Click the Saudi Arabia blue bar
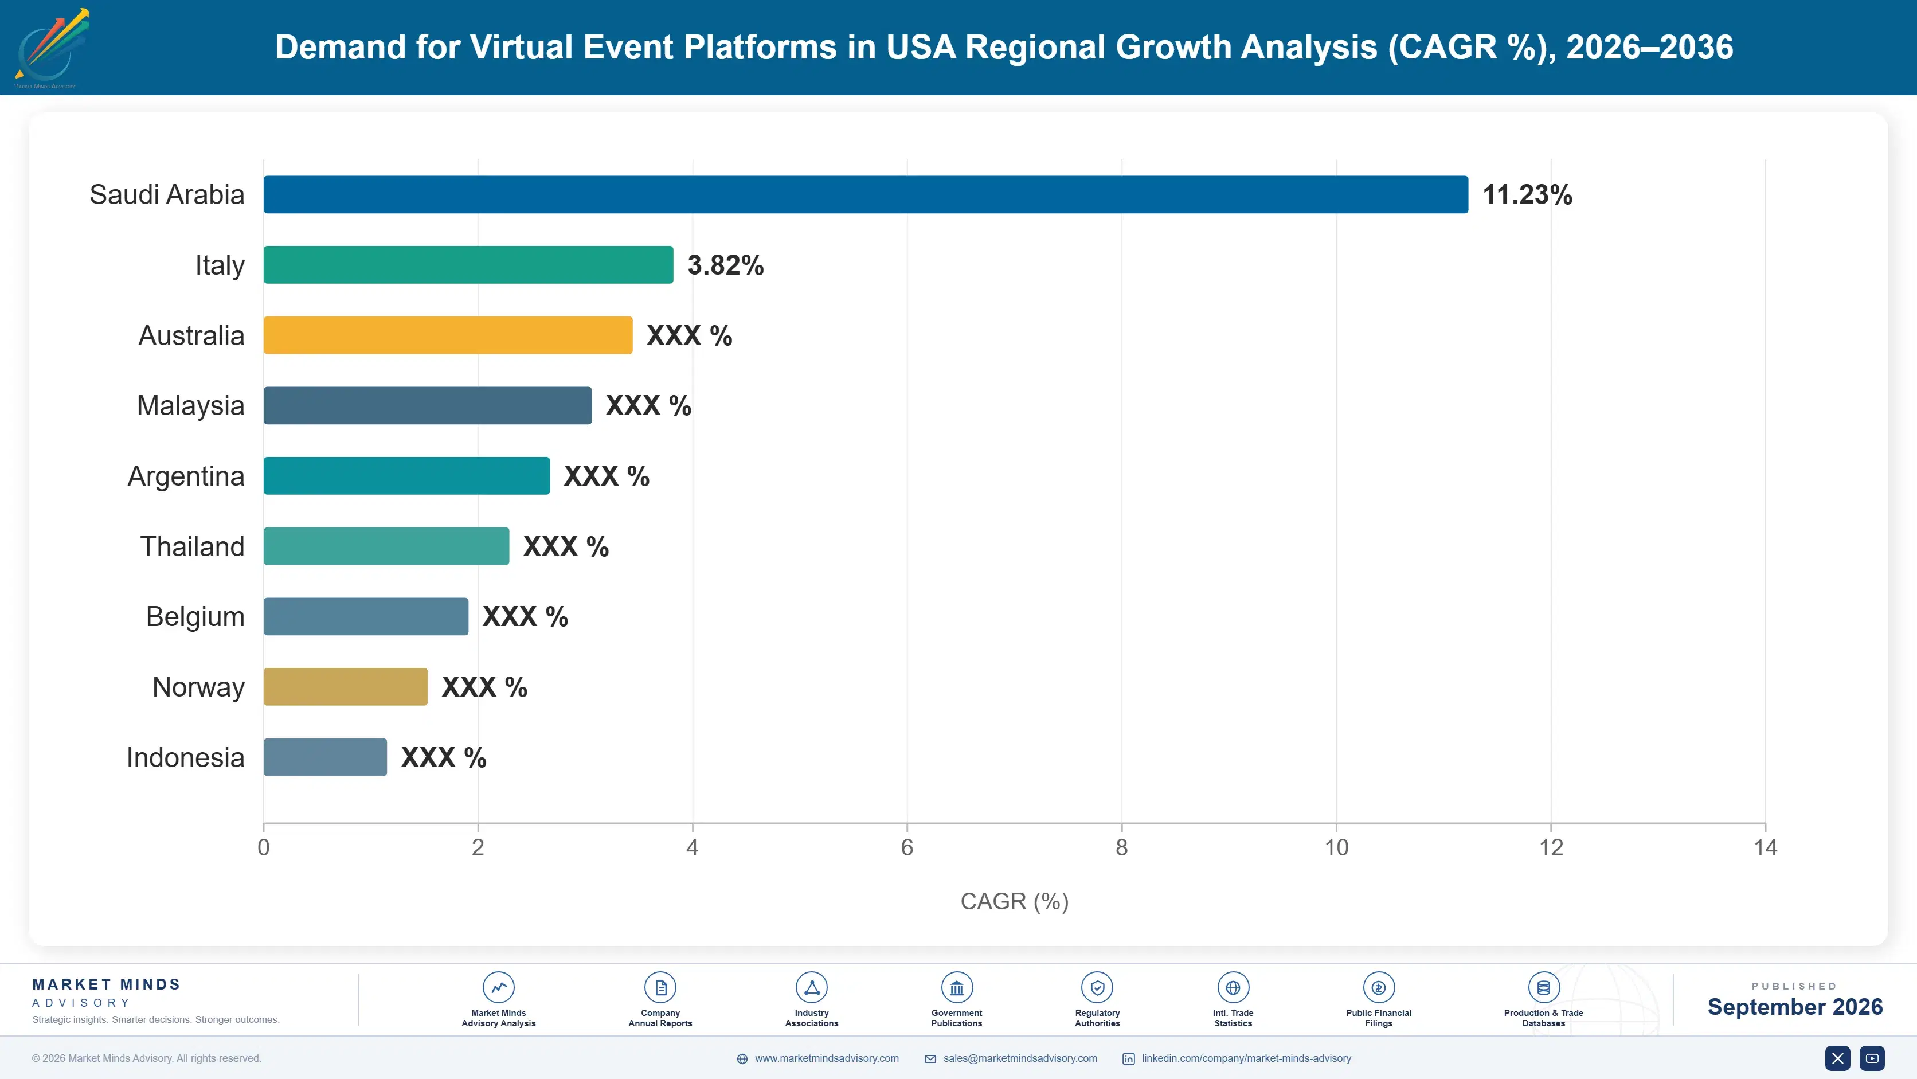 [866, 195]
